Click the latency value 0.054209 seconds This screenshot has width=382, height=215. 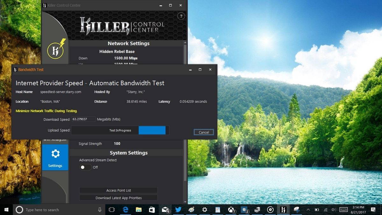tap(193, 102)
